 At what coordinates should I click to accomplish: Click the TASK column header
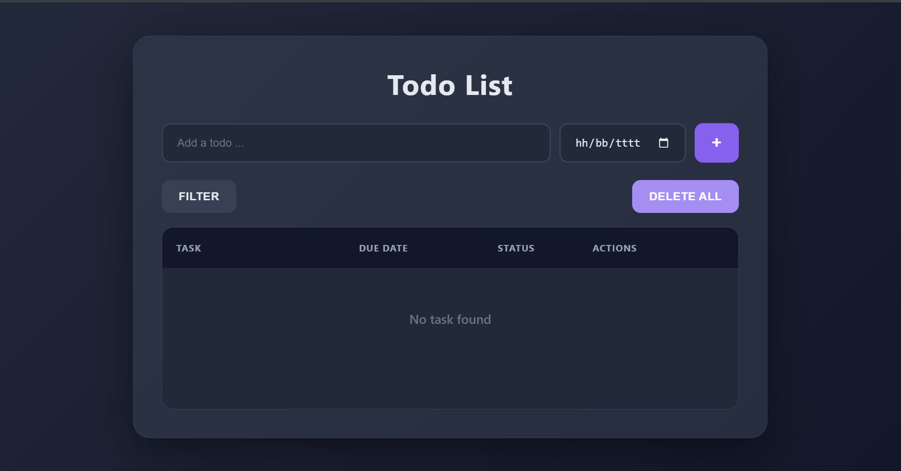pos(188,248)
